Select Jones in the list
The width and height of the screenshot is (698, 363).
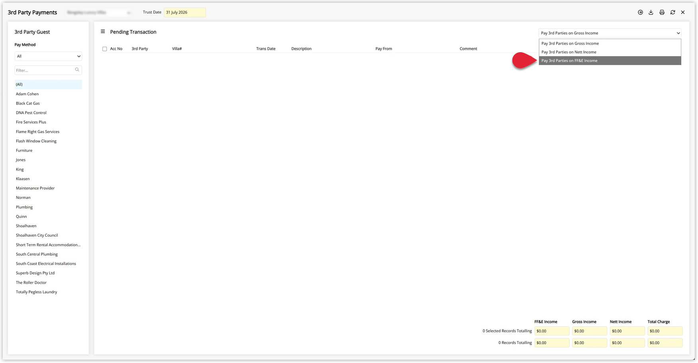point(48,160)
